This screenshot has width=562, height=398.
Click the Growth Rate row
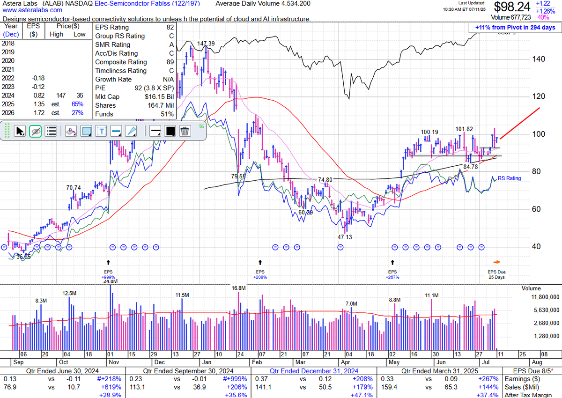click(x=134, y=80)
